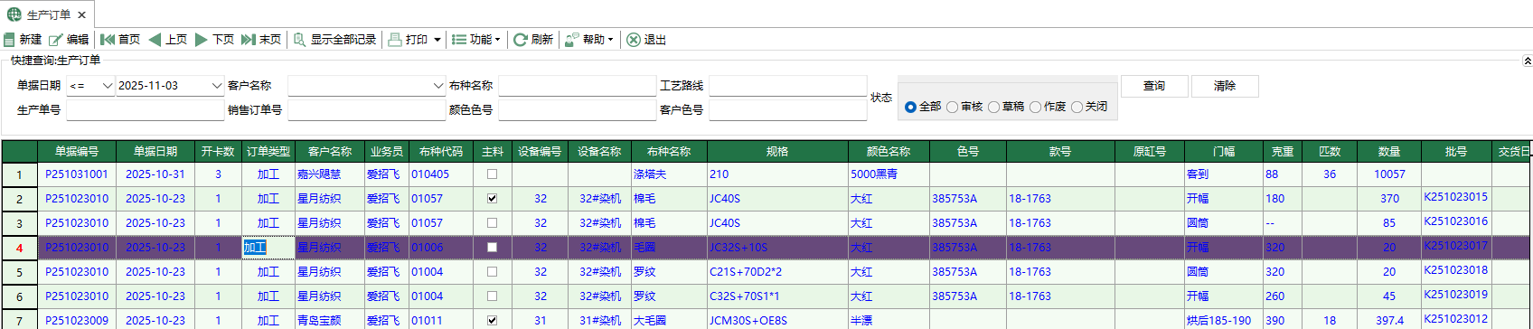
Task: Open the 单据日期 operator dropdown
Action: [108, 86]
